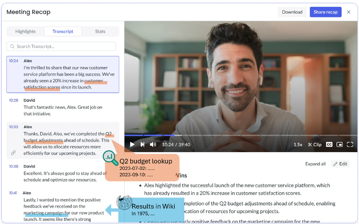
Task: Mute the video volume speaker icon
Action: point(153,144)
